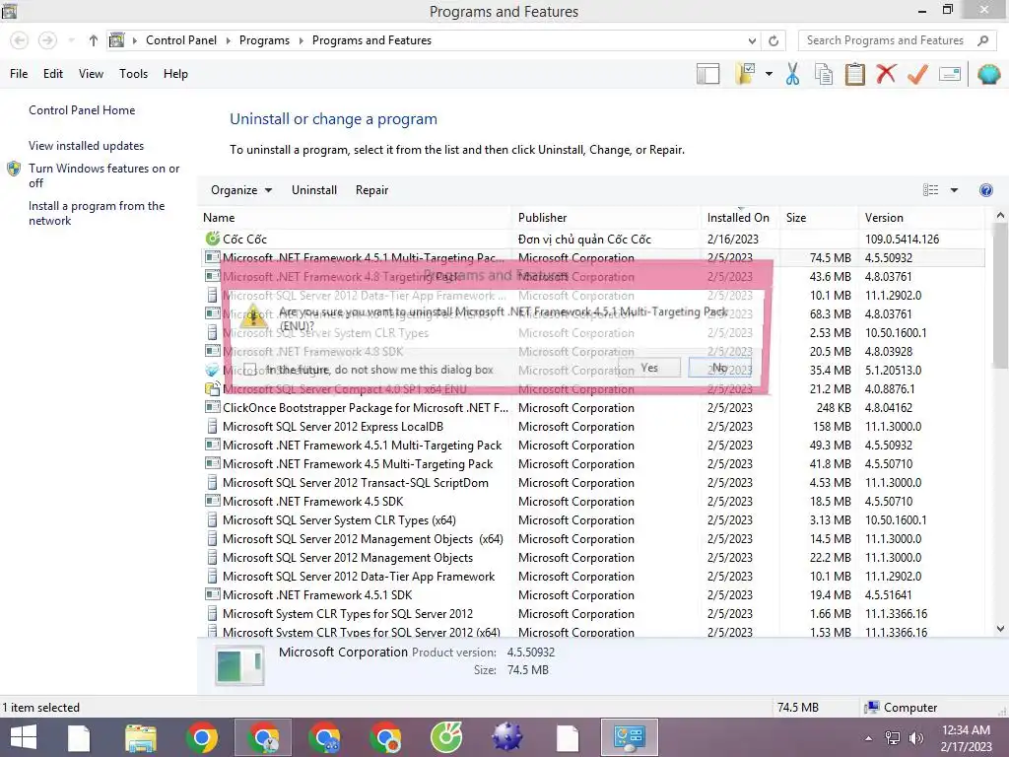Sort by the Version column header

(x=921, y=218)
